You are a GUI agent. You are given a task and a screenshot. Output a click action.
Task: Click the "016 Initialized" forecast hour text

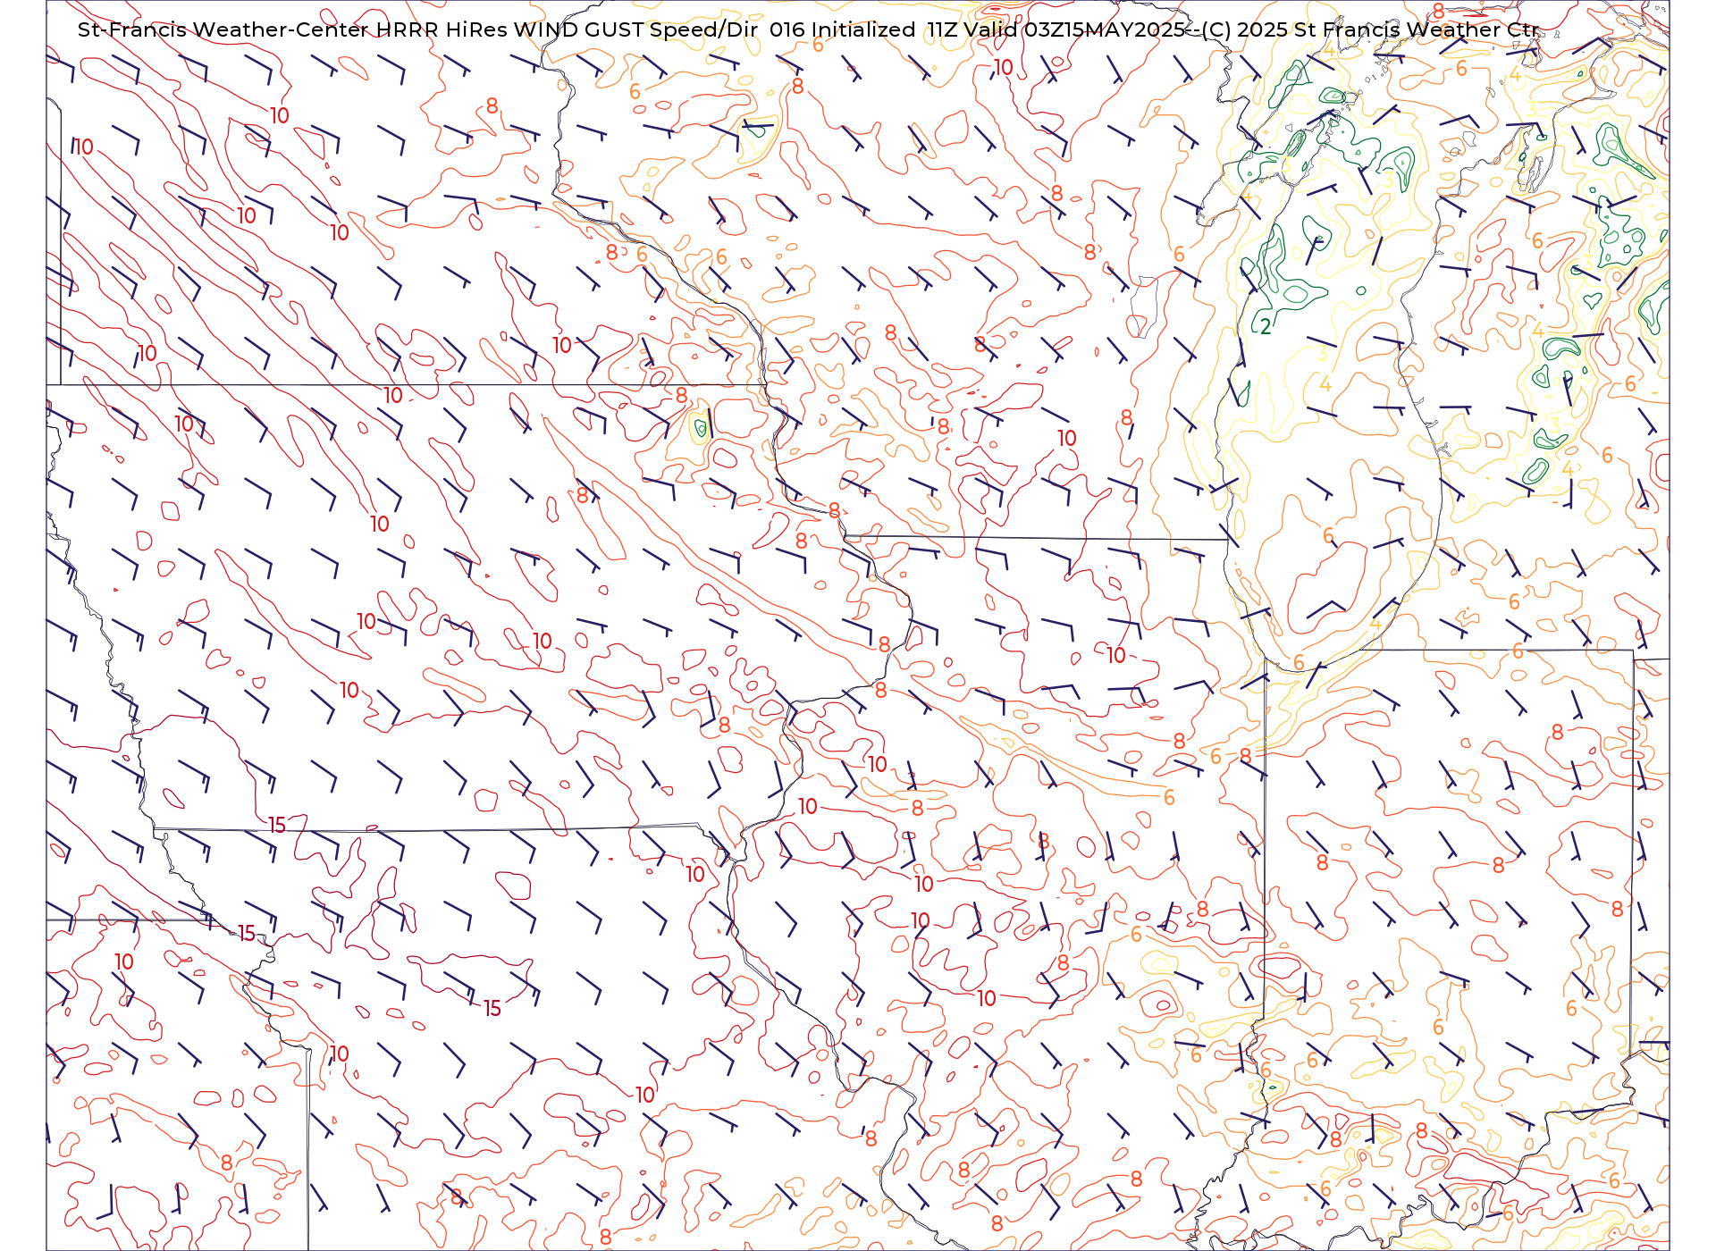coord(842,29)
